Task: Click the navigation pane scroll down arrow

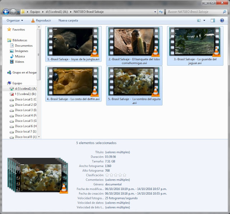Action: [39, 137]
